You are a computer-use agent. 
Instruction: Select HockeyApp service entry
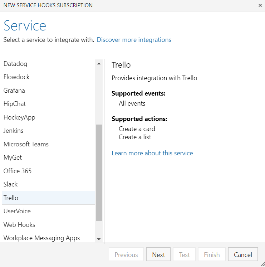(19, 117)
